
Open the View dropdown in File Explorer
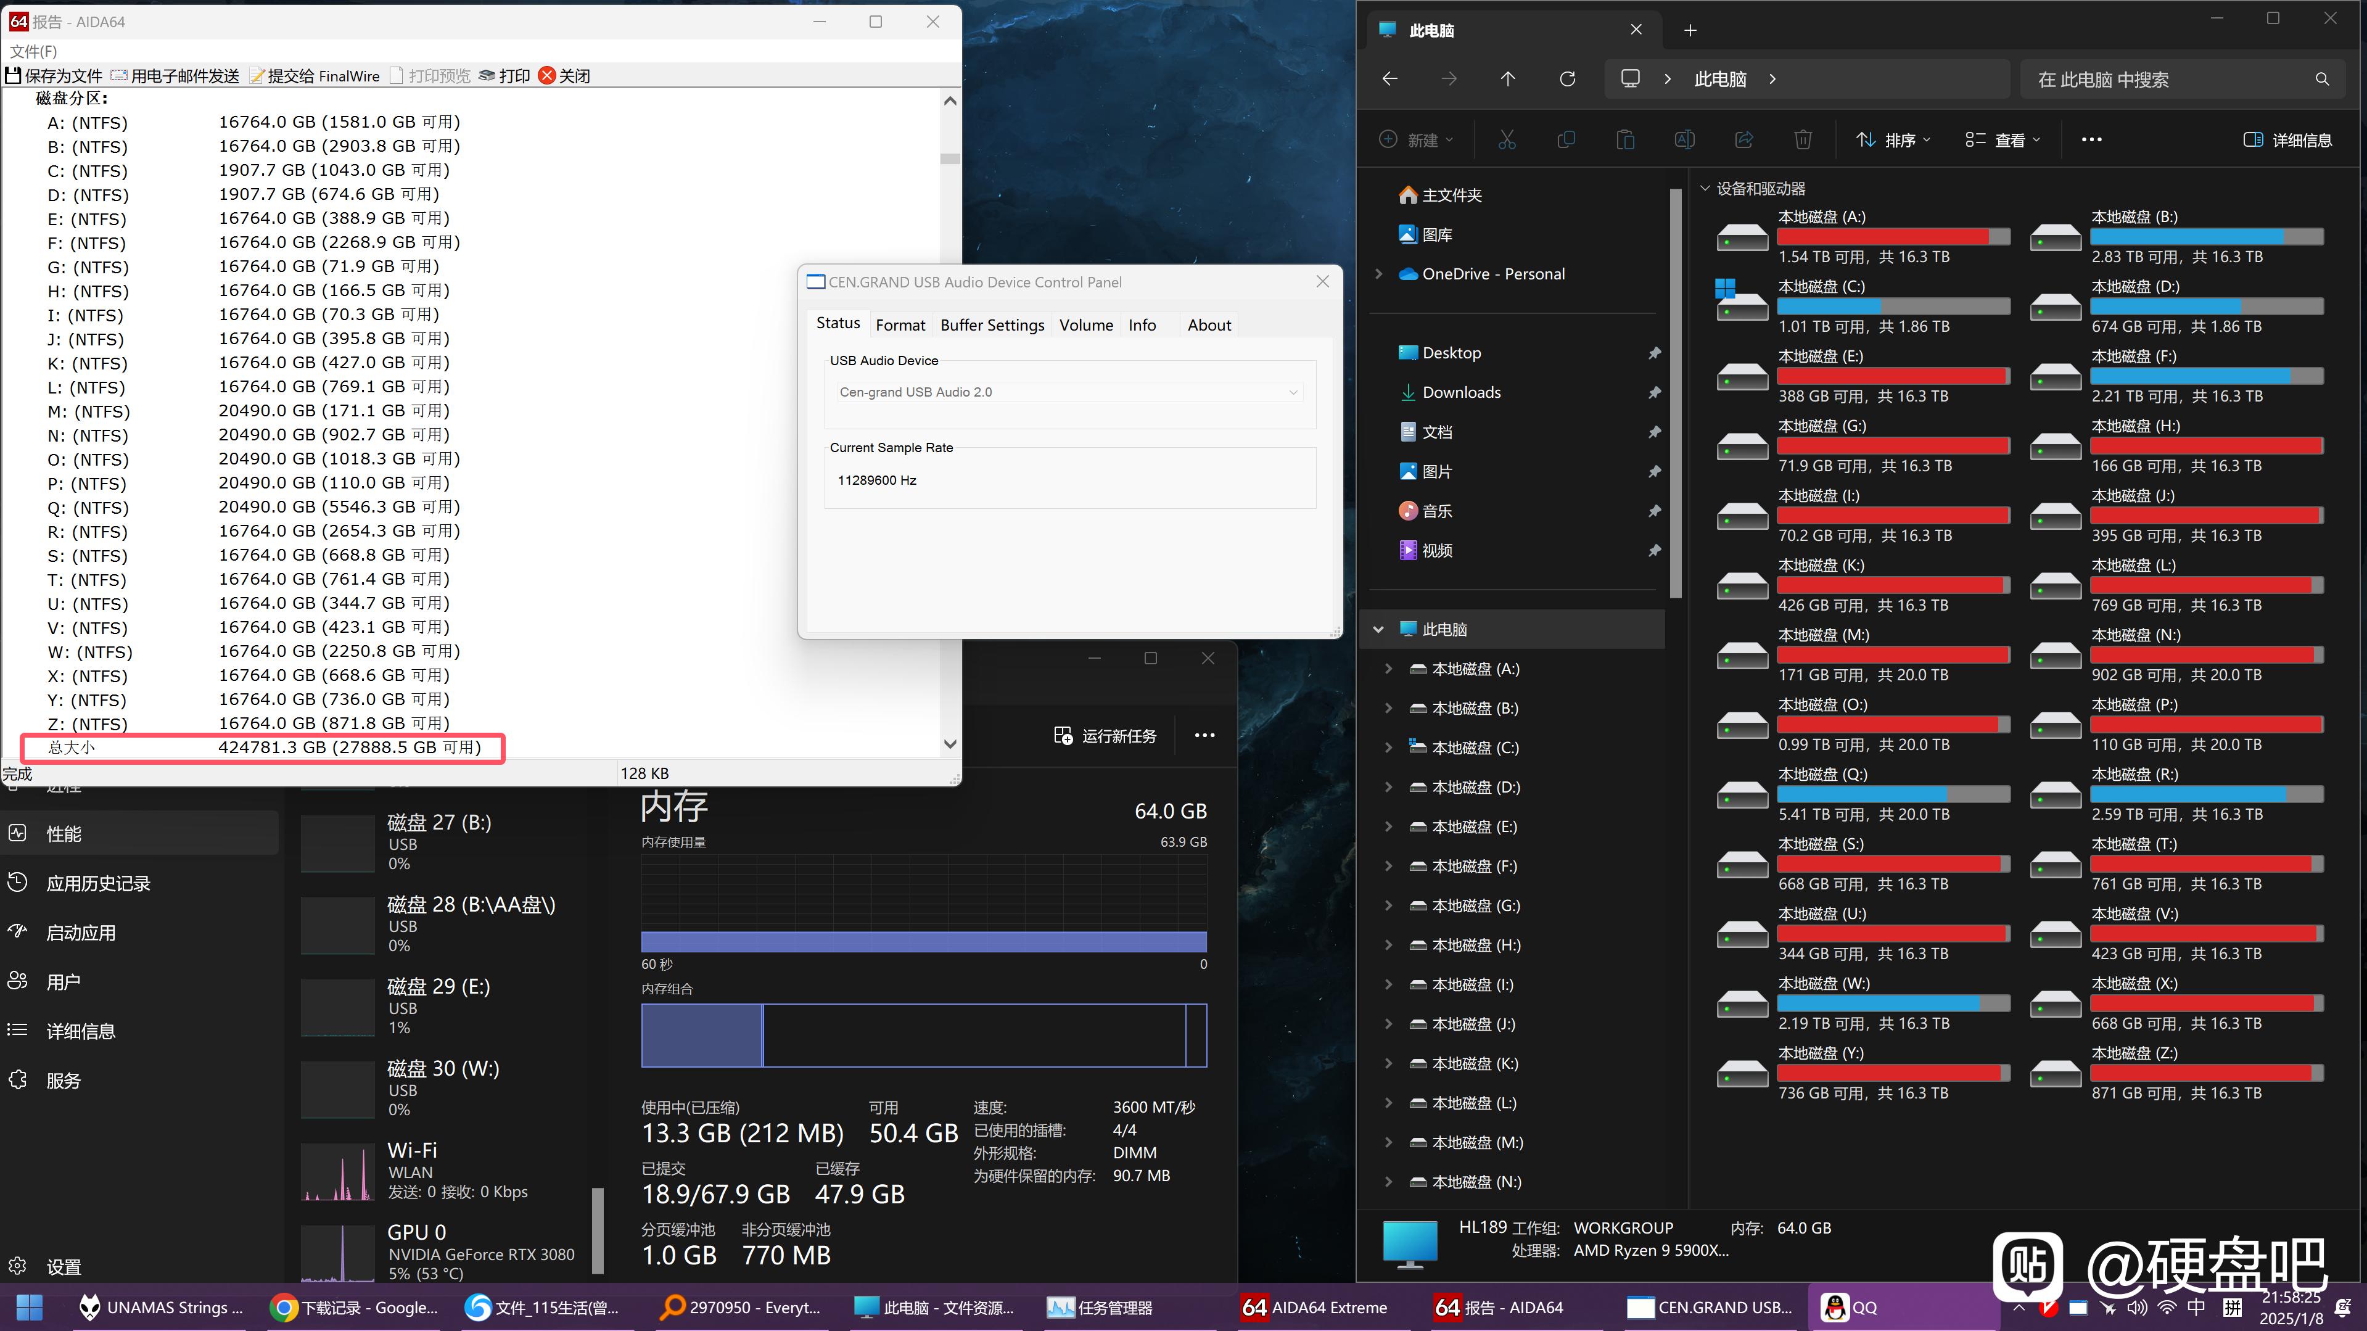click(x=2003, y=140)
